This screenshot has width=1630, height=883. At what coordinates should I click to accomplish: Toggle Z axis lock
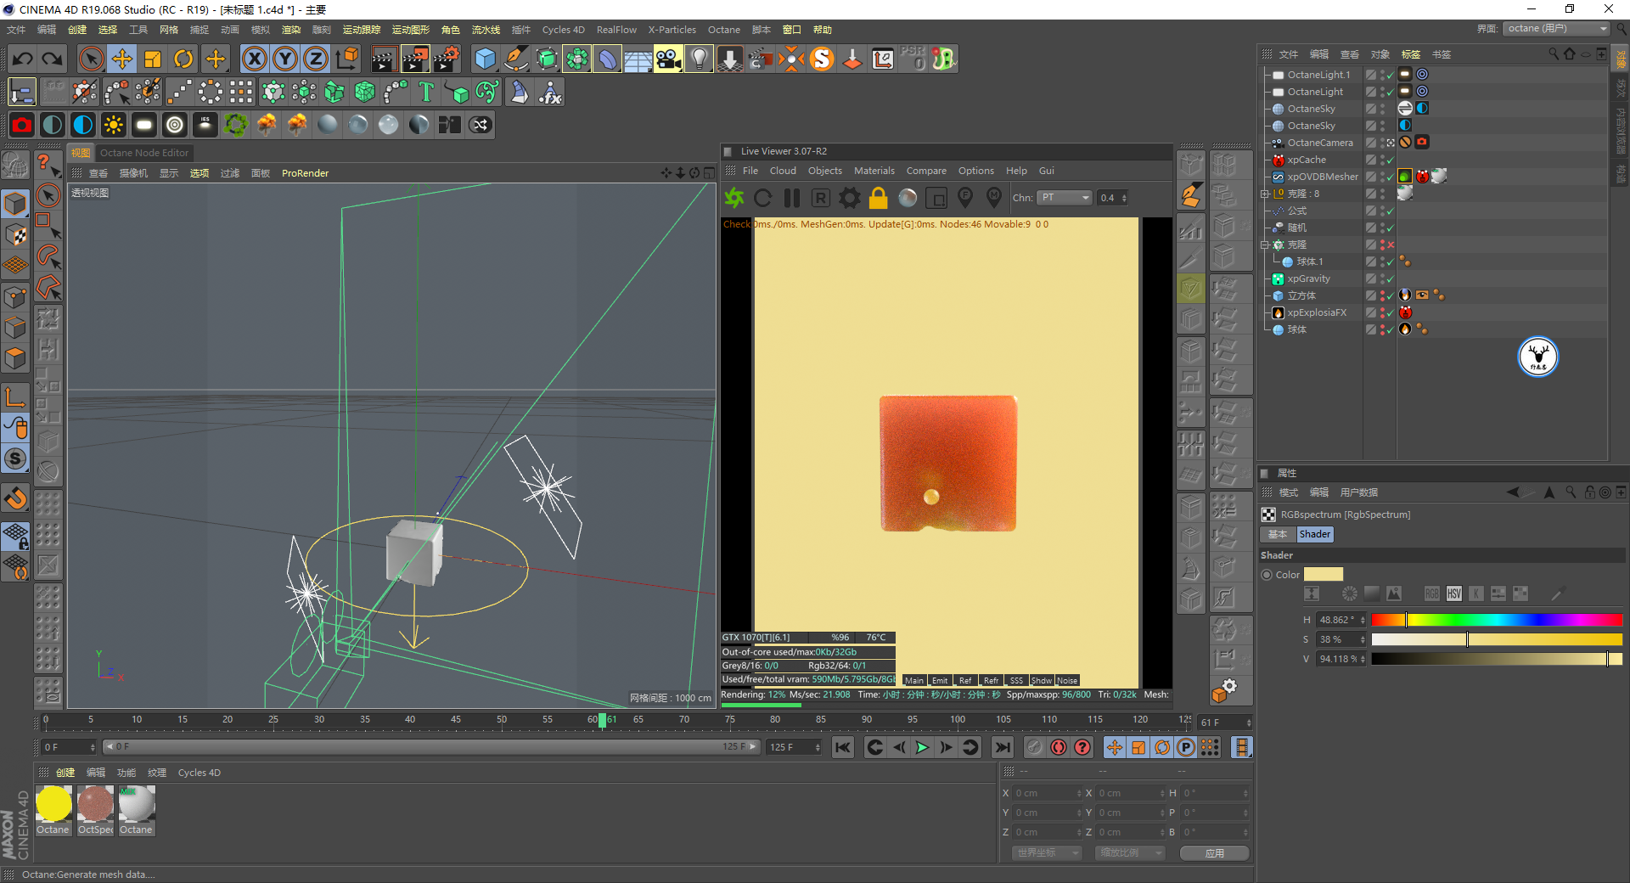316,59
